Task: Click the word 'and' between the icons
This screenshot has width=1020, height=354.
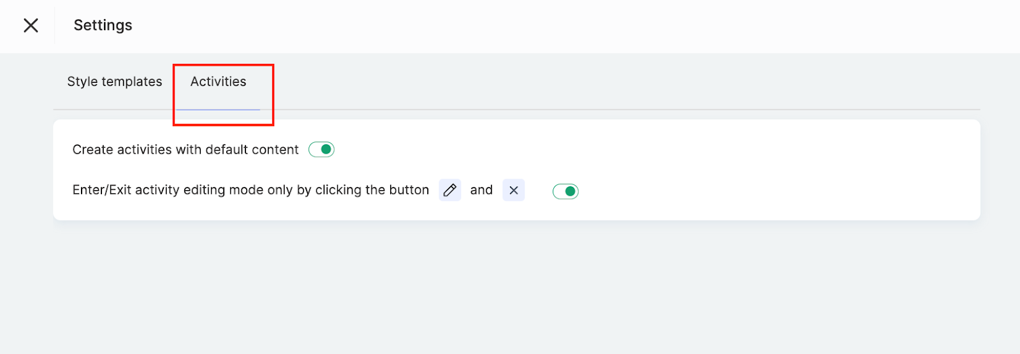Action: click(x=481, y=190)
